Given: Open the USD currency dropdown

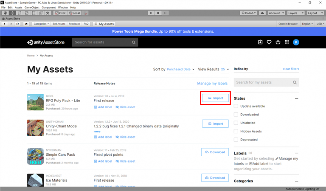Looking at the screenshot, I should pyautogui.click(x=320, y=24).
